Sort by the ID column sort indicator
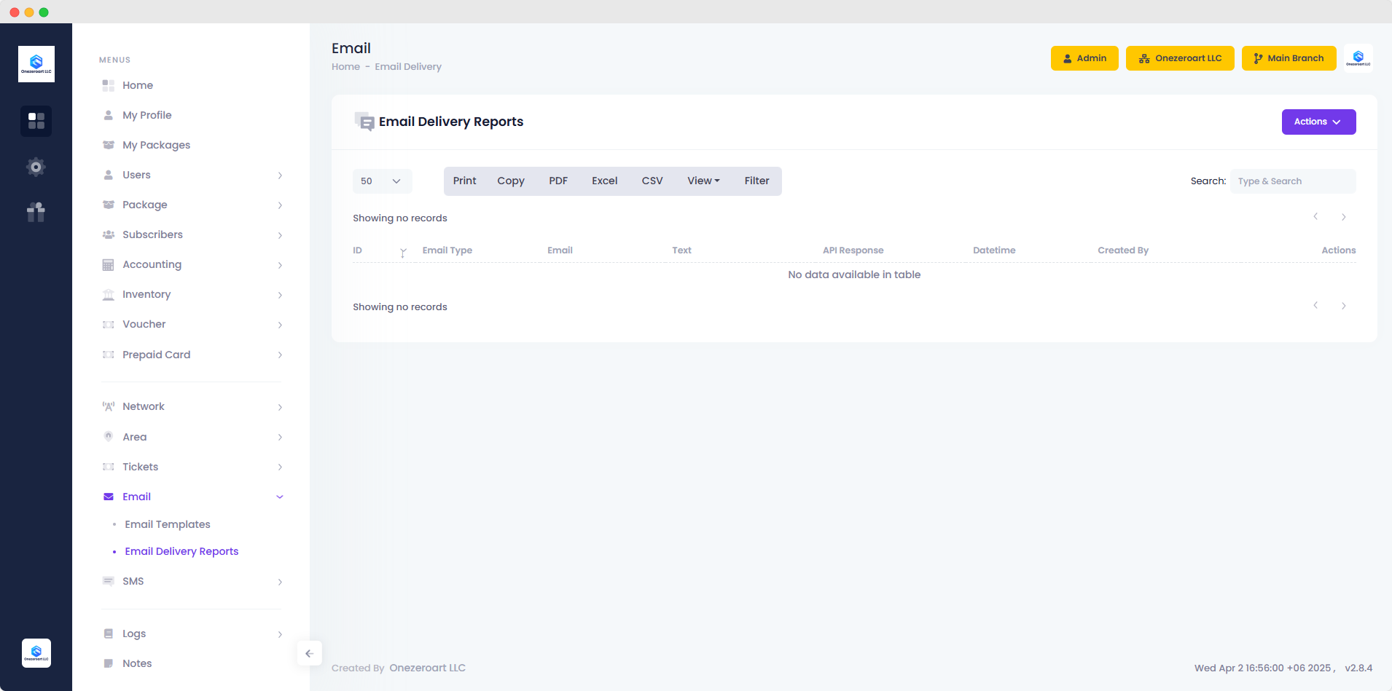 (403, 252)
